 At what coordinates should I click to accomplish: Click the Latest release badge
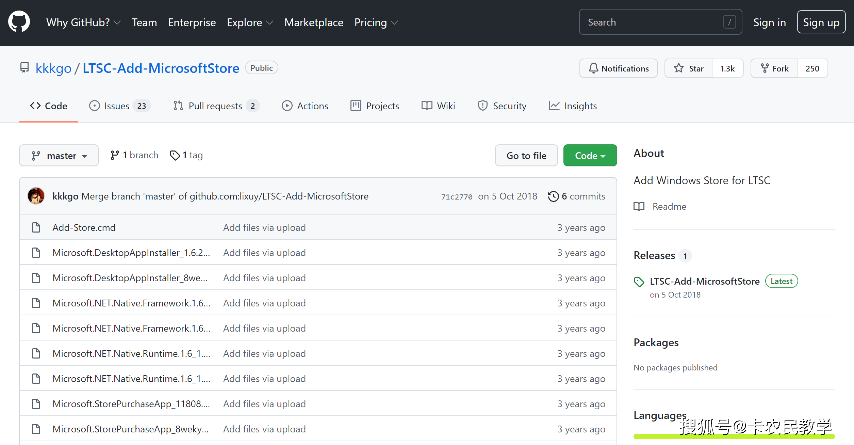tap(782, 281)
